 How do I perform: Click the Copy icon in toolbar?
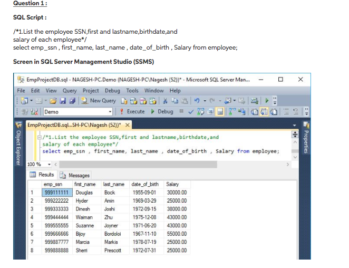pos(174,101)
